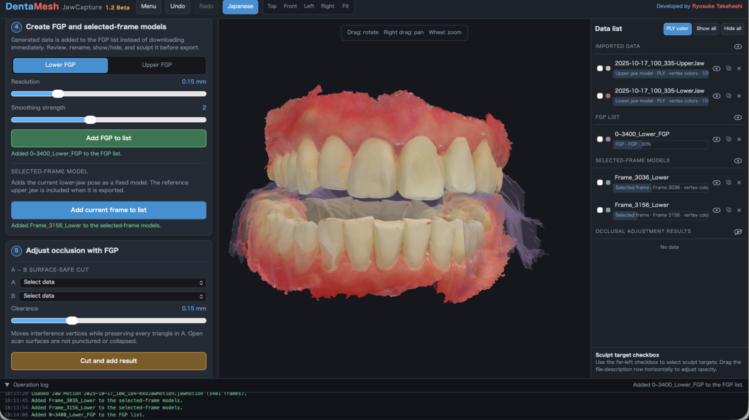Toggle eye icon for Frame_3156_Lower
Image resolution: width=749 pixels, height=420 pixels.
[x=717, y=210]
